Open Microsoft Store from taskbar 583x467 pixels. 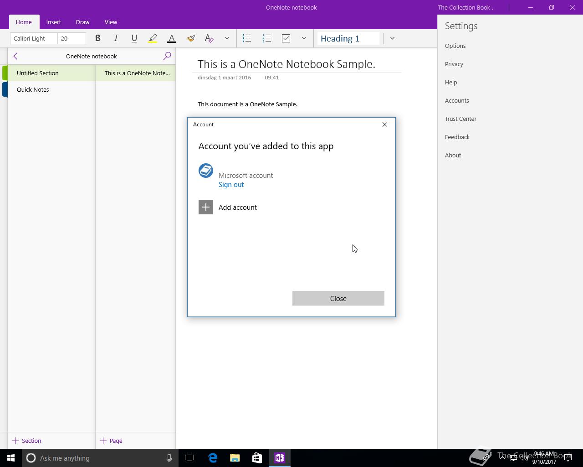[257, 458]
